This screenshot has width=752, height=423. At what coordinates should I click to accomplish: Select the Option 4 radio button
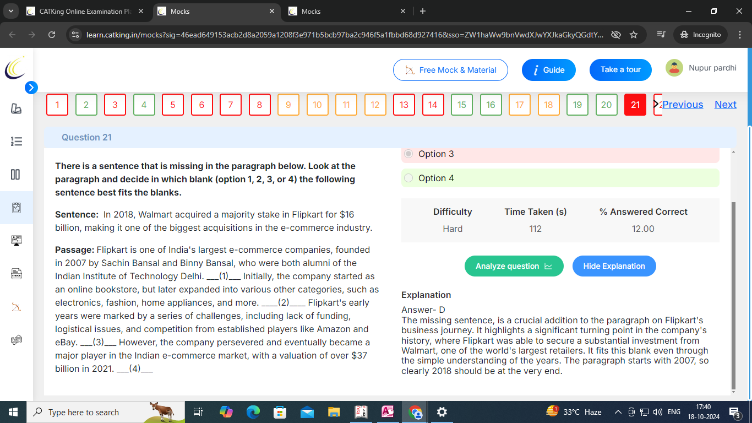[x=408, y=178]
